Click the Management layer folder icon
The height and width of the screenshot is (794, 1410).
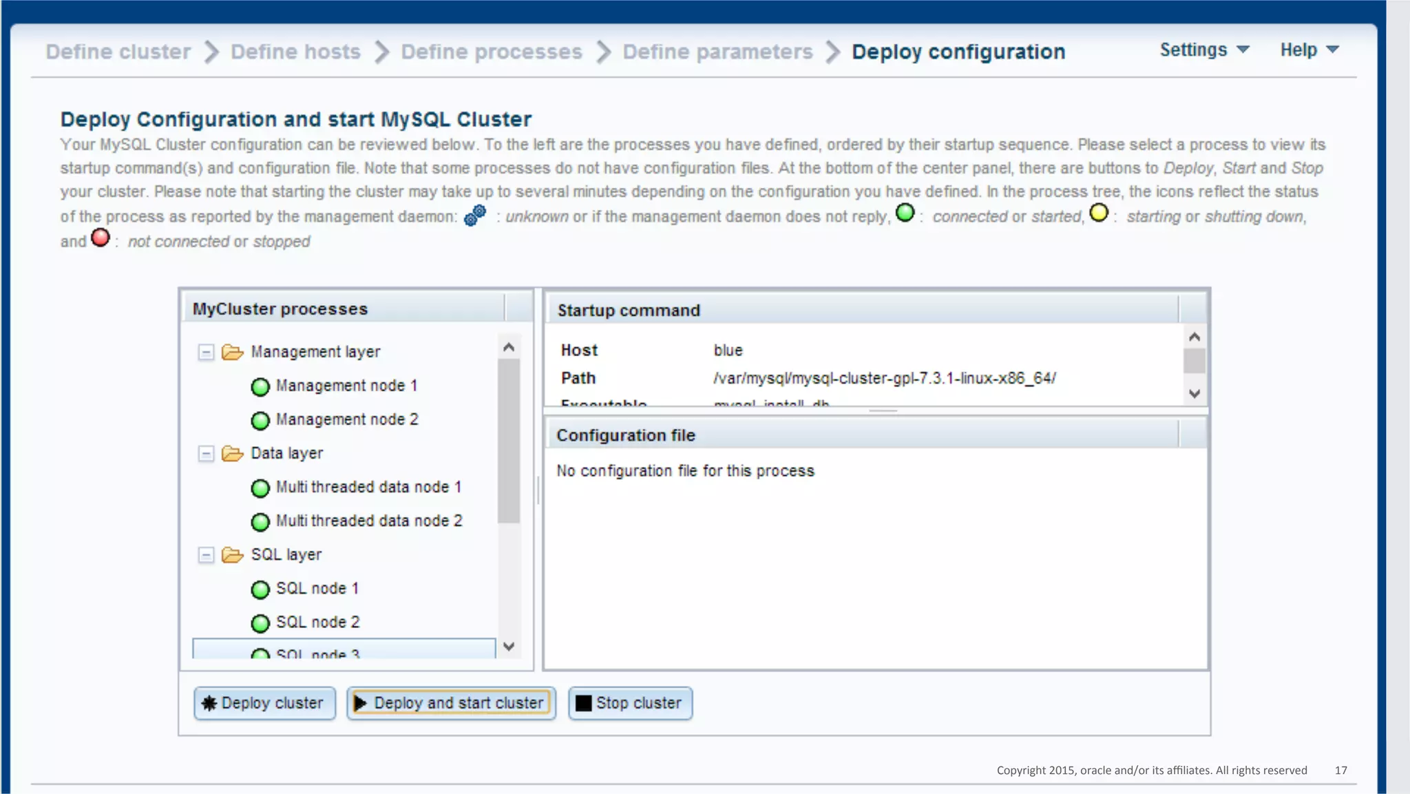pyautogui.click(x=233, y=353)
